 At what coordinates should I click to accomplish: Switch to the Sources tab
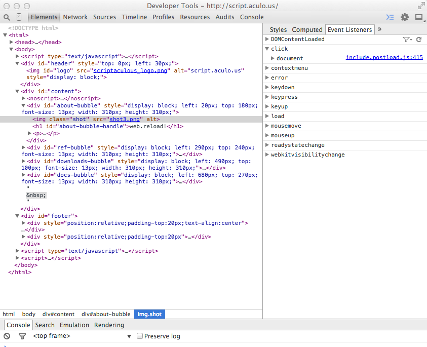[104, 17]
